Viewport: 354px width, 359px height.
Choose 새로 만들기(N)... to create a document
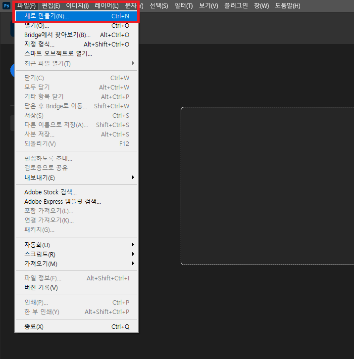coord(76,16)
